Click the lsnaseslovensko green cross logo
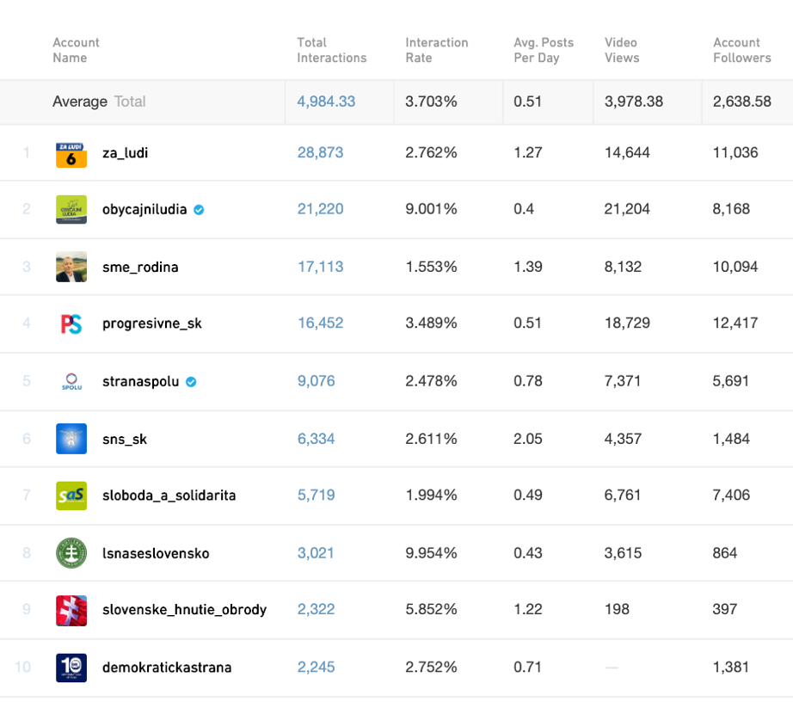The image size is (793, 702). [x=71, y=553]
